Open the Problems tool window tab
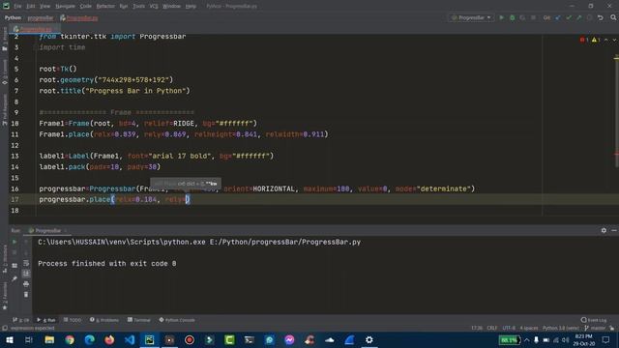This screenshot has width=619, height=348. (104, 320)
